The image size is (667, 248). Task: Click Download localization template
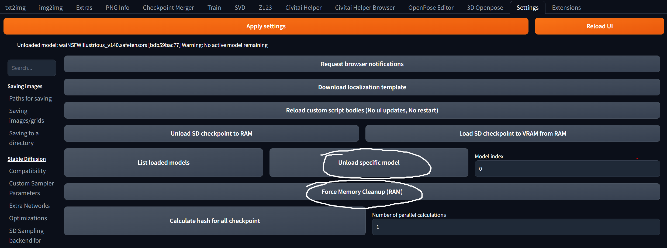362,87
